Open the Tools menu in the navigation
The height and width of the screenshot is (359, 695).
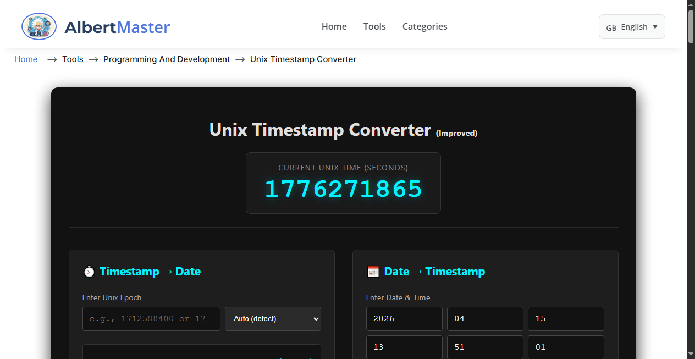click(374, 26)
